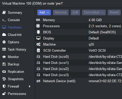Click the net0 network exchange icon

point(38,81)
